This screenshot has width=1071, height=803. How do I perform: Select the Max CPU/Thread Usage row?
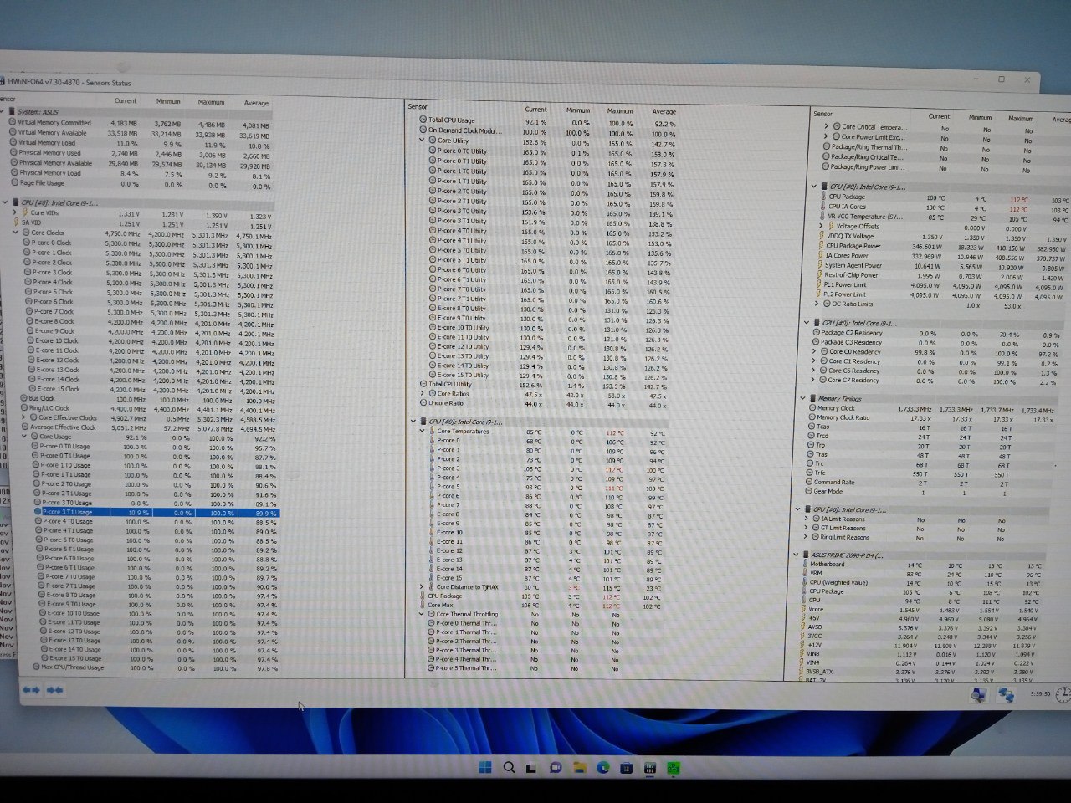click(156, 667)
